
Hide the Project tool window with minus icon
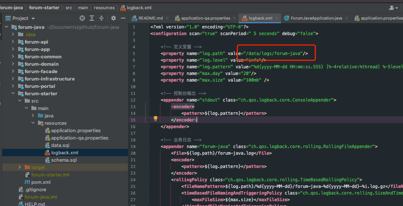point(122,18)
